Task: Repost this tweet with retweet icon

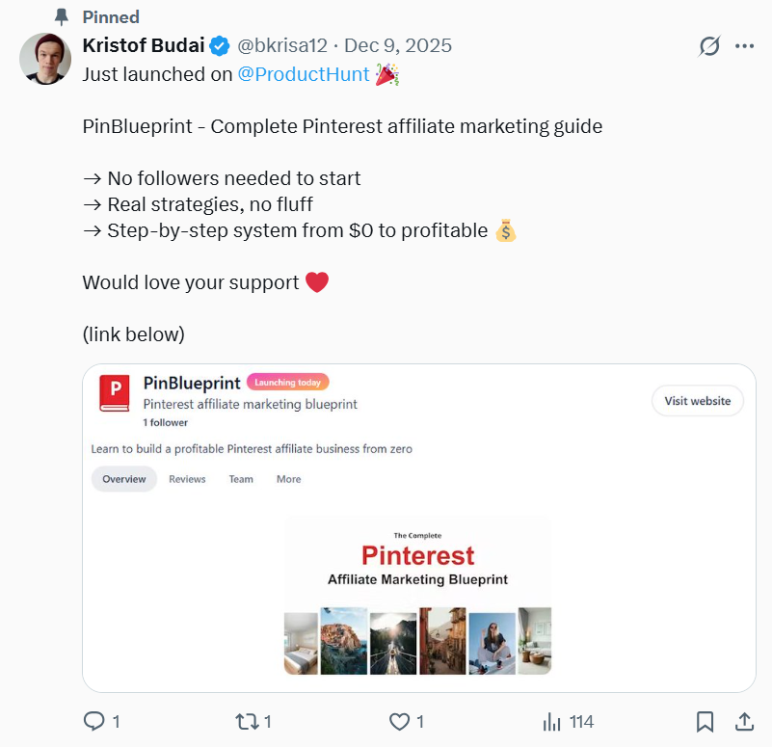Action: pos(246,721)
